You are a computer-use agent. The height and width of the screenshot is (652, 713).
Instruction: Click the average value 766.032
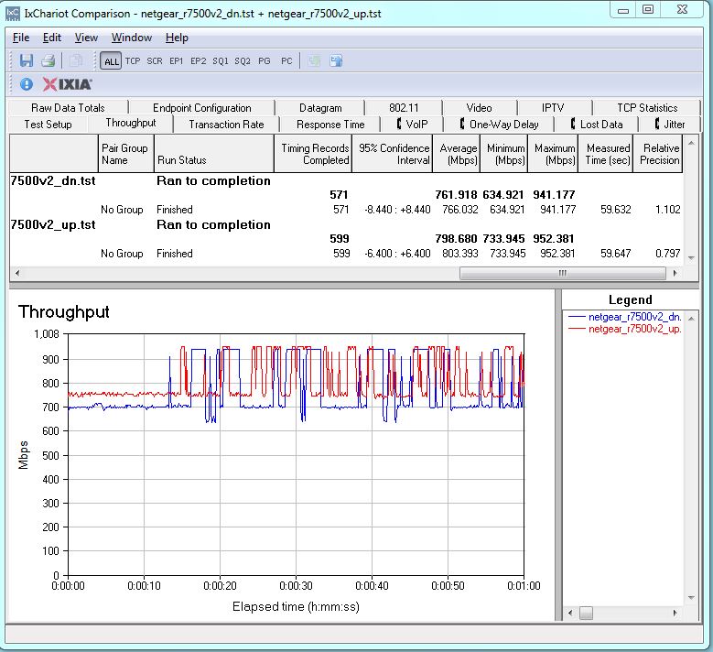point(459,210)
